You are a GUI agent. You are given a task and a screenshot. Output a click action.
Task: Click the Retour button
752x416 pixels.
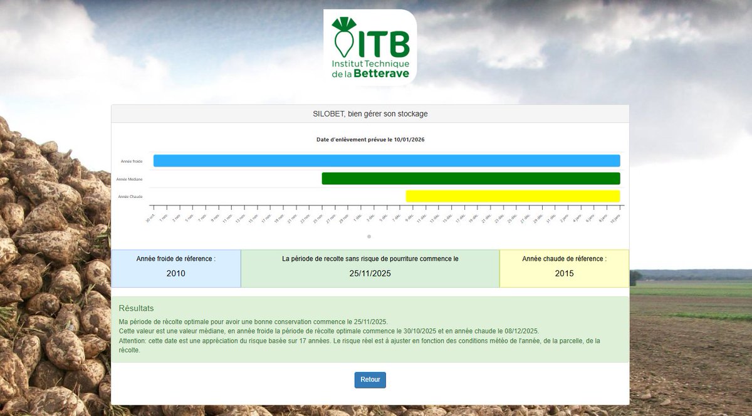[370, 380]
